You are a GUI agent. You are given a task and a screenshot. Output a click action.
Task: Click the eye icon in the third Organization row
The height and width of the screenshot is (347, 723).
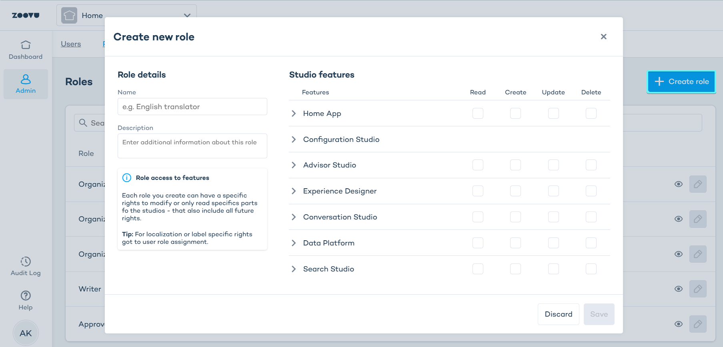pos(679,254)
